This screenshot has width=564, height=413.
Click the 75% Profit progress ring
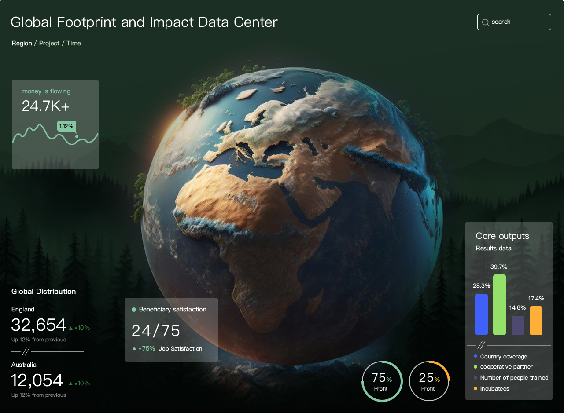[x=382, y=381]
